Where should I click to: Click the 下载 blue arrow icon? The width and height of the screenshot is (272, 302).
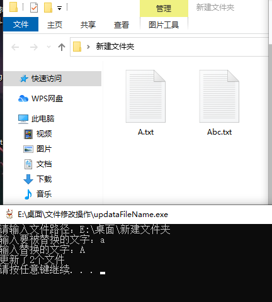28,179
